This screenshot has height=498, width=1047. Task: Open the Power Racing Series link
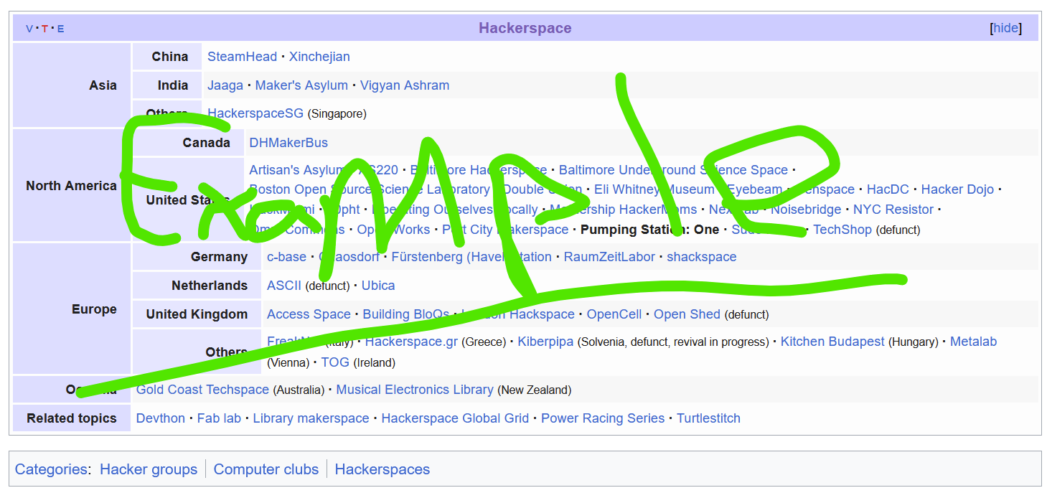tap(602, 418)
